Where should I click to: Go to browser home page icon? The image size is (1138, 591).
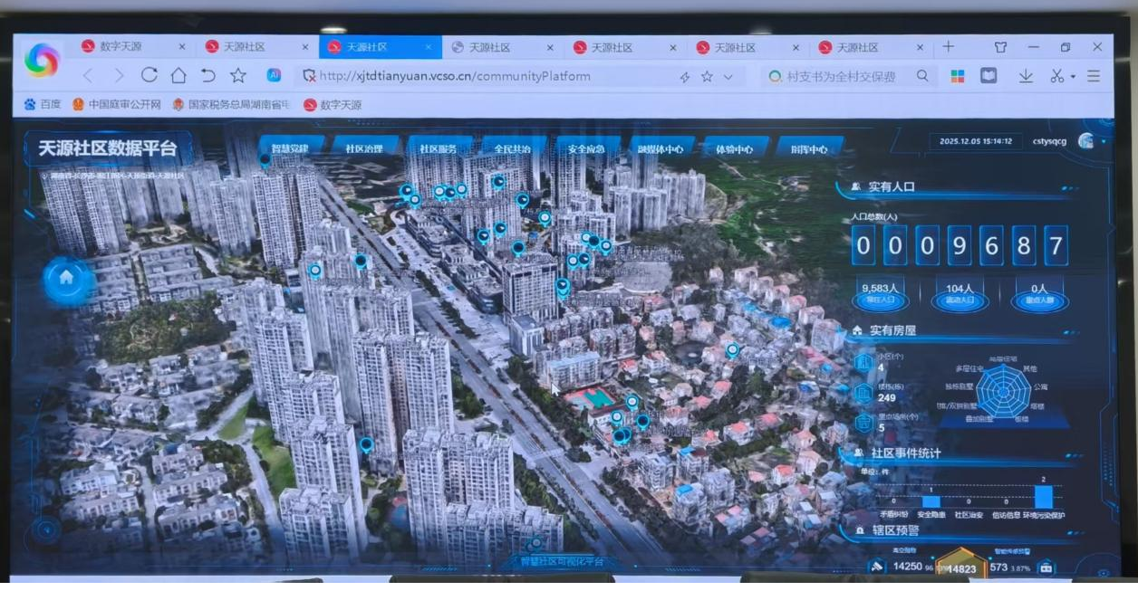point(178,75)
